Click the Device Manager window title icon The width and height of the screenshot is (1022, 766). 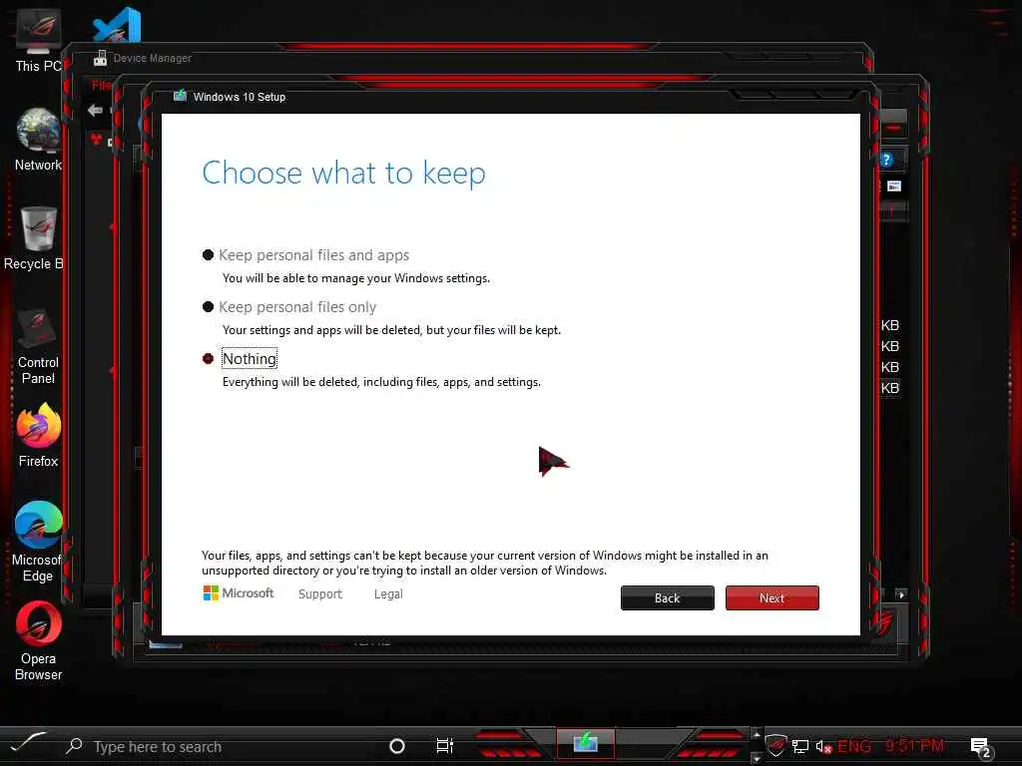(101, 57)
